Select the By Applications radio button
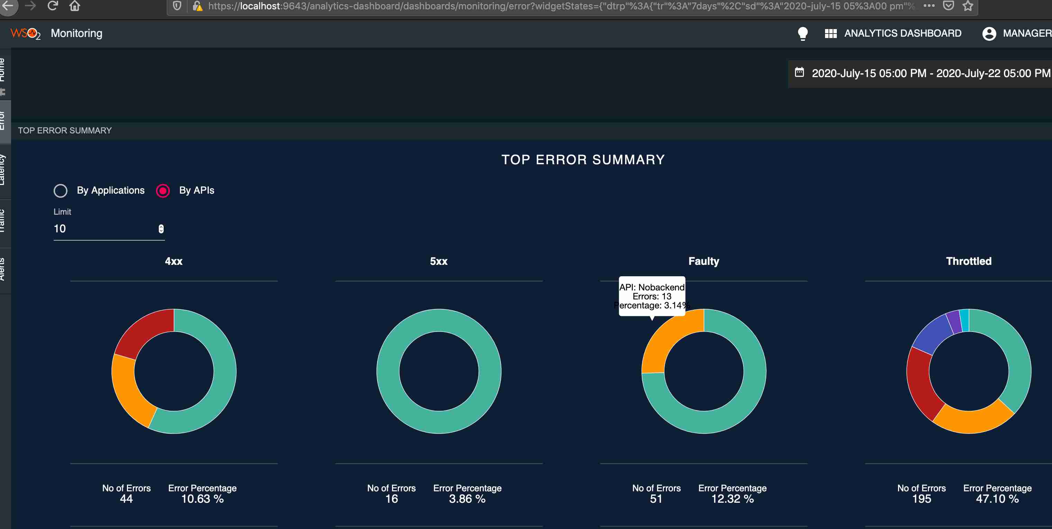The image size is (1052, 529). 61,191
